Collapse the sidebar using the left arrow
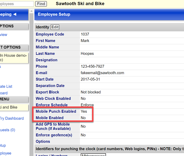Viewport: 184px width, 156px height. click(x=15, y=14)
